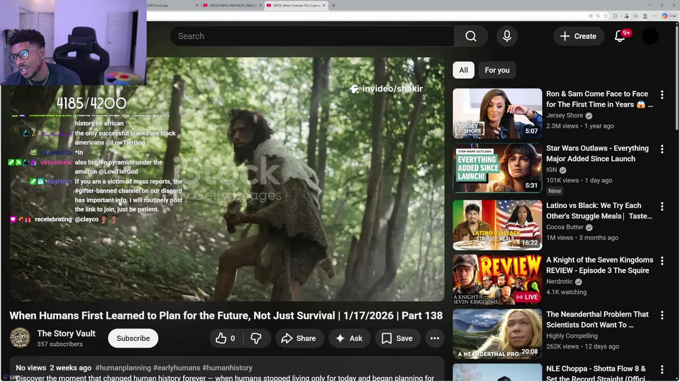Image resolution: width=680 pixels, height=382 pixels.
Task: Open the Latino vs Black Struggle Meals thumbnail
Action: (497, 225)
